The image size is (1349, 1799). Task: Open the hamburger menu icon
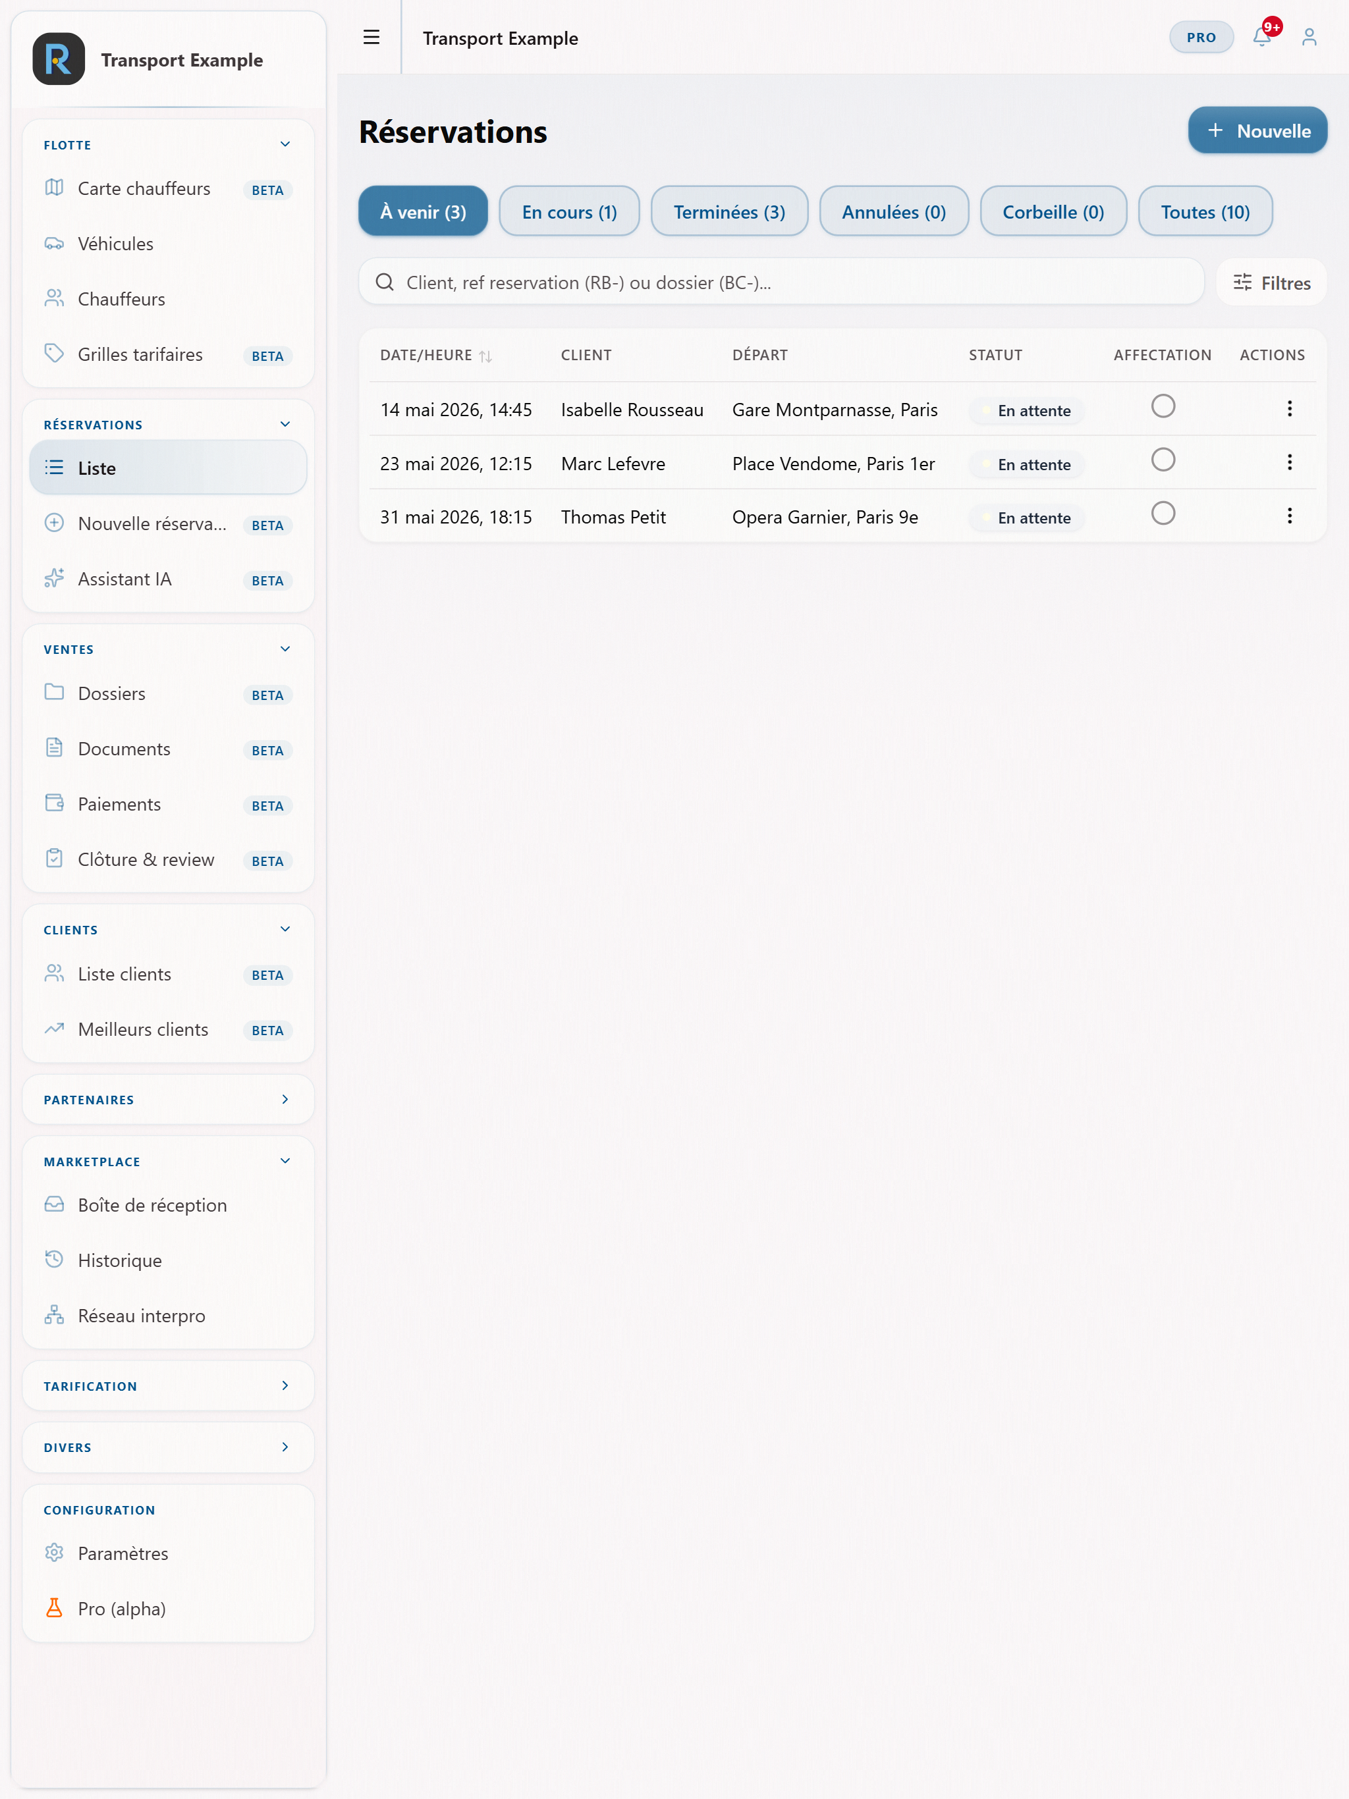pos(371,38)
